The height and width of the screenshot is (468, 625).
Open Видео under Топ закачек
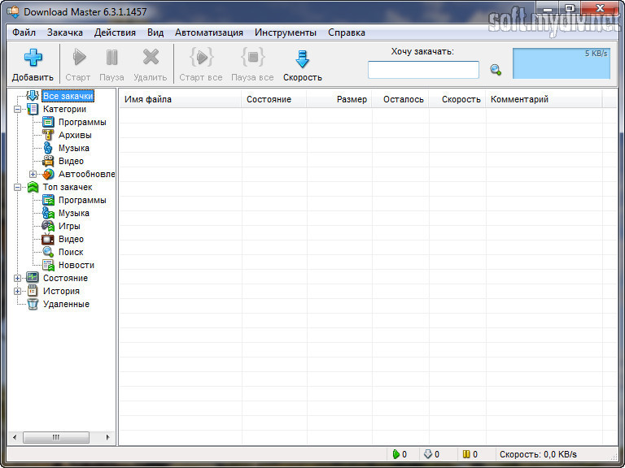(x=71, y=239)
